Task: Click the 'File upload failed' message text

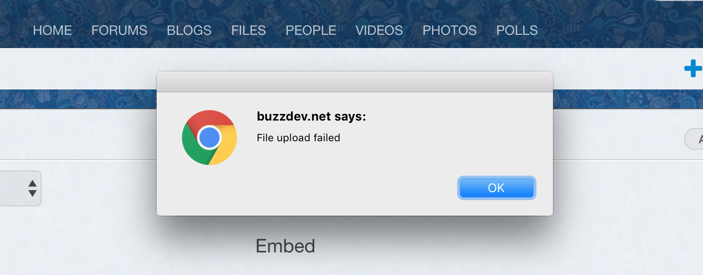Action: click(298, 138)
